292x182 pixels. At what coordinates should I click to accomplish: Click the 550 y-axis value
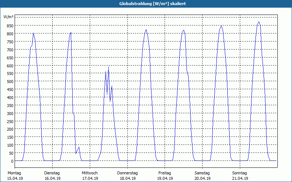(x=10, y=74)
